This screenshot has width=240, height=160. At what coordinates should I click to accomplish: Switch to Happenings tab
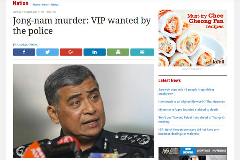[x=219, y=151]
